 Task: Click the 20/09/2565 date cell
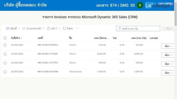click(17, 71)
